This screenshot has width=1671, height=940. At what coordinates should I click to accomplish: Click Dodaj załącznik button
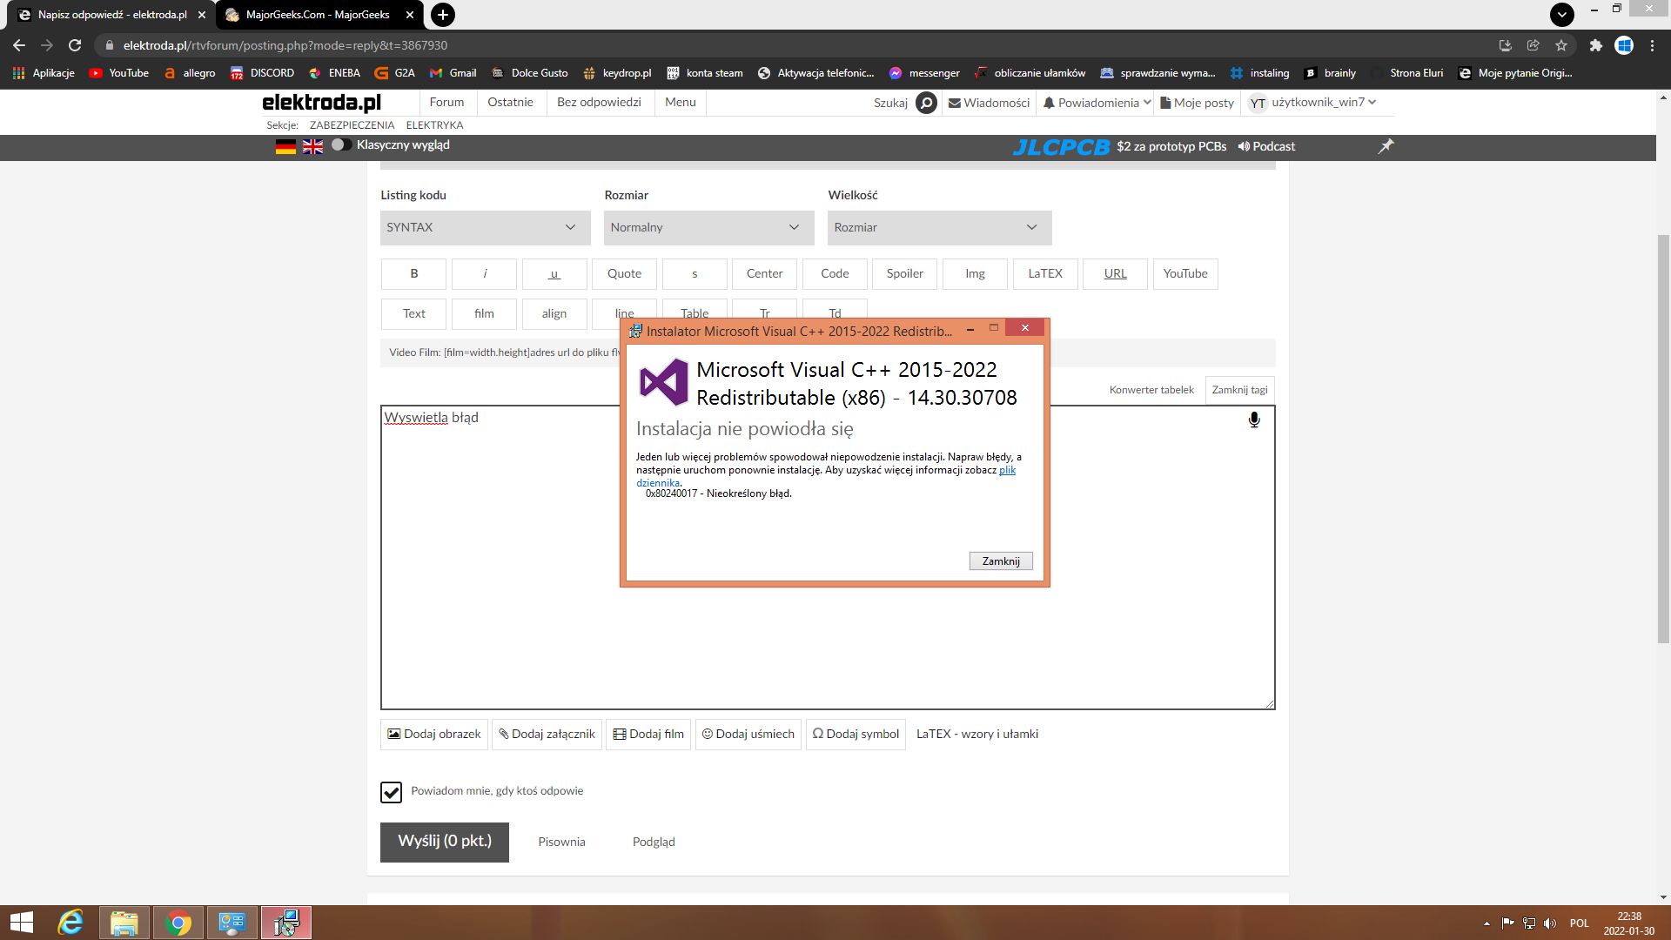(547, 735)
